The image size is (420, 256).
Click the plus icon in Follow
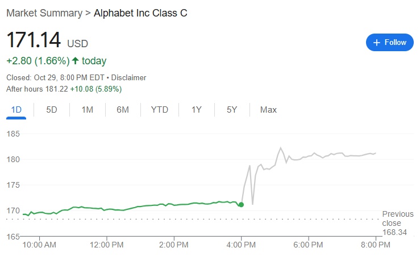click(376, 43)
